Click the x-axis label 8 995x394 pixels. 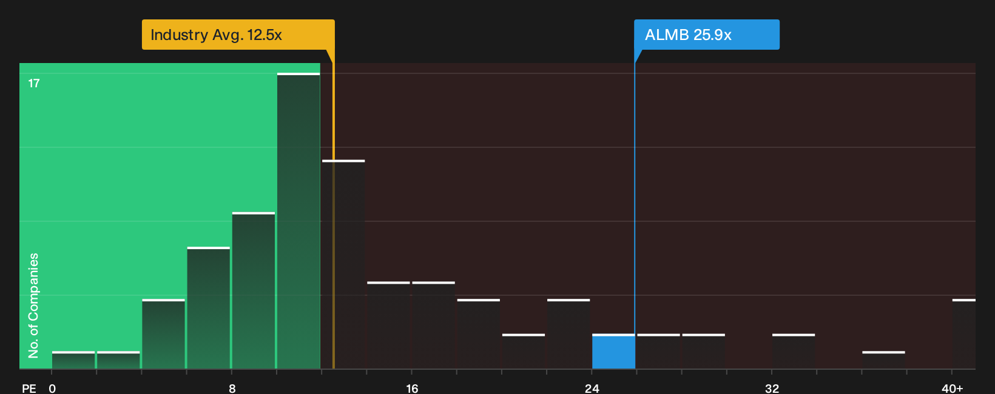point(232,388)
